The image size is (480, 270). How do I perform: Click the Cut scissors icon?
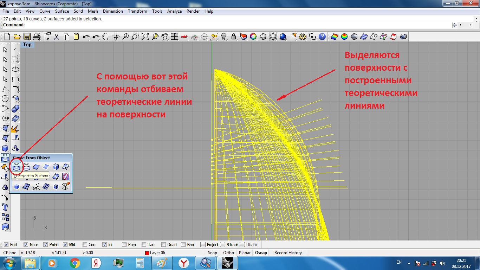57,37
